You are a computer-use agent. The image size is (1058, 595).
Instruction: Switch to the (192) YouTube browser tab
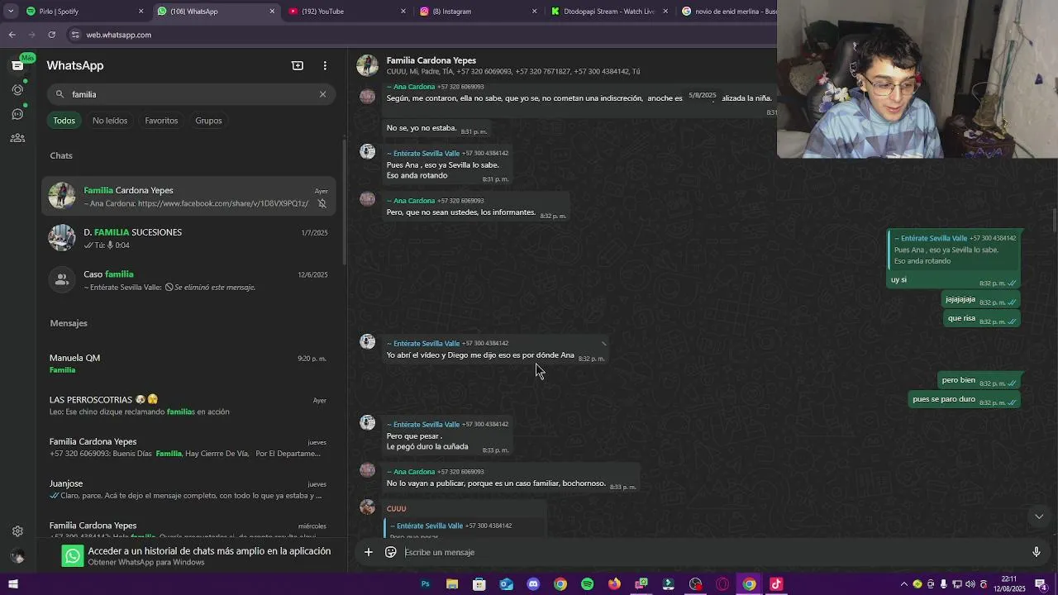(346, 12)
